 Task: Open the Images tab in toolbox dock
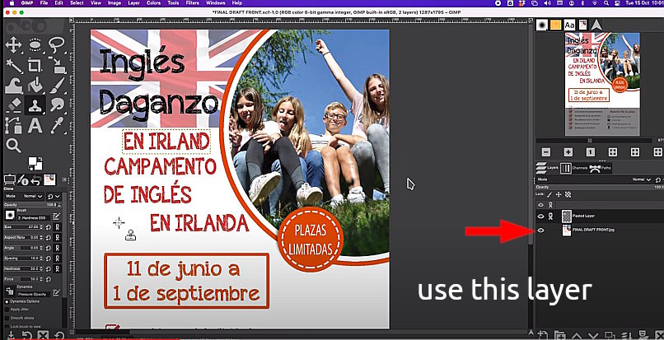(x=49, y=180)
